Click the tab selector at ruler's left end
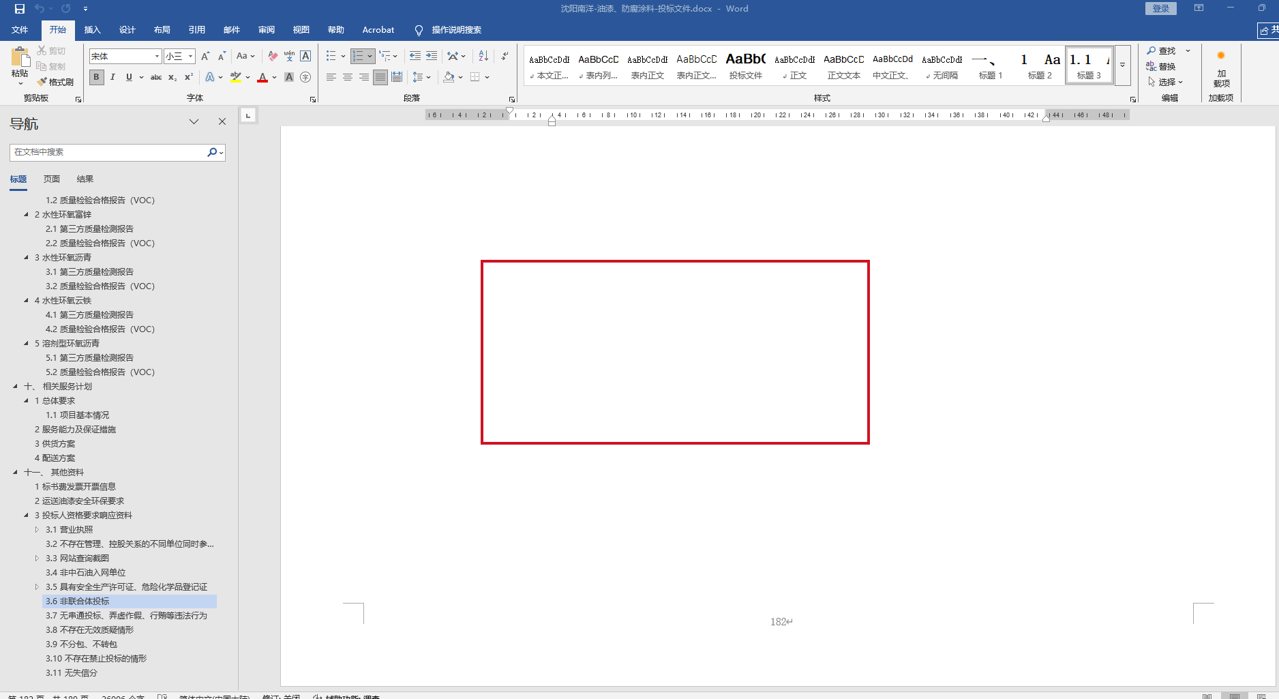The width and height of the screenshot is (1279, 699). (x=248, y=115)
